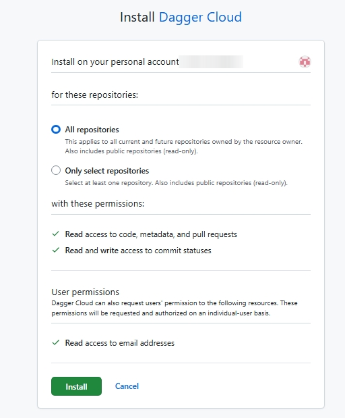Click the blurred account username field

(211, 62)
